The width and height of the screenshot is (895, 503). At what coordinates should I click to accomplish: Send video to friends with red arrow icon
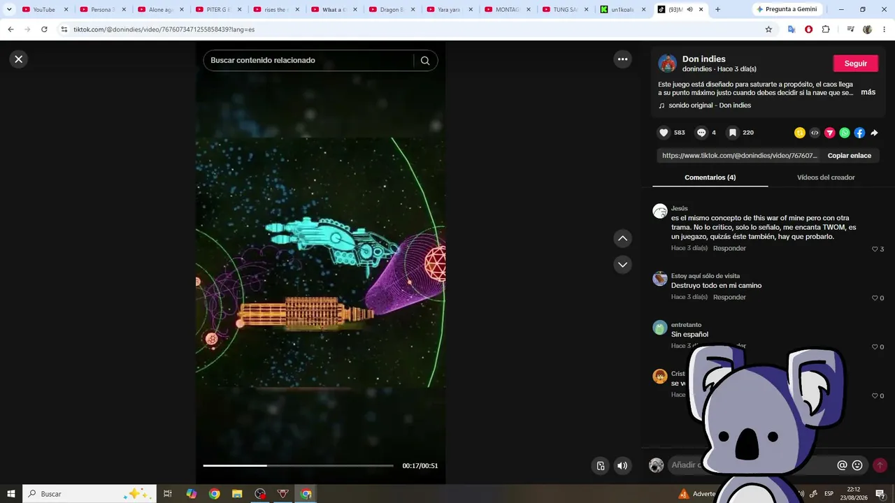click(x=830, y=133)
